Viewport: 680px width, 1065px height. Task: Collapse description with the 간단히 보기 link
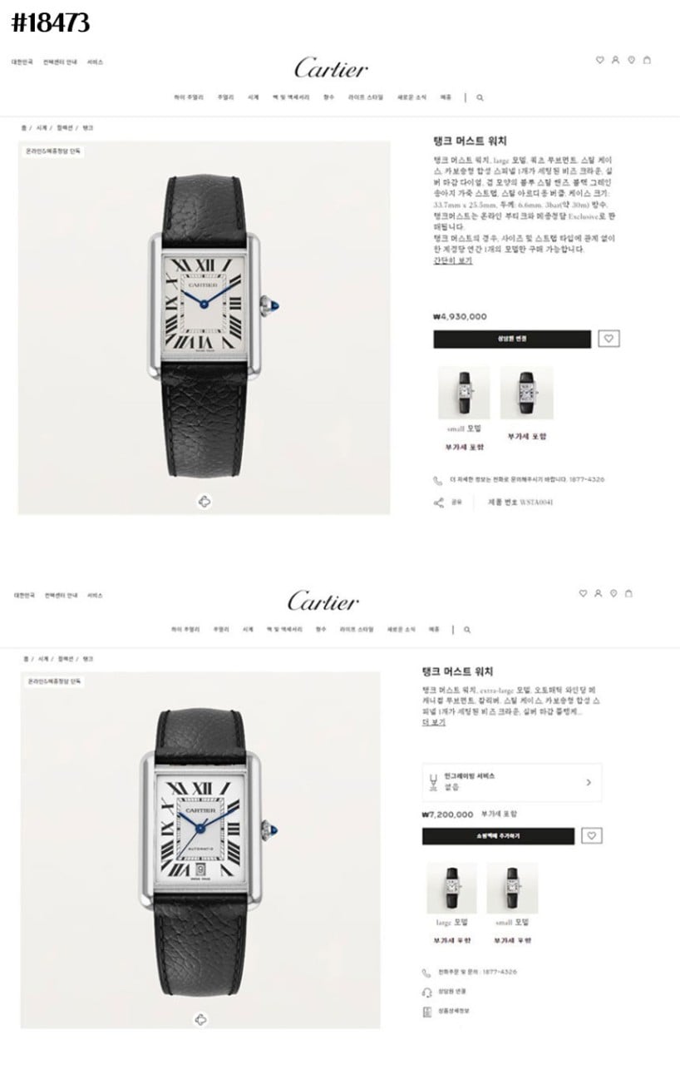(452, 260)
